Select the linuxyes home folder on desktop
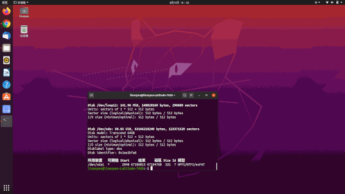Screen dimensions: 345x194 24,12
